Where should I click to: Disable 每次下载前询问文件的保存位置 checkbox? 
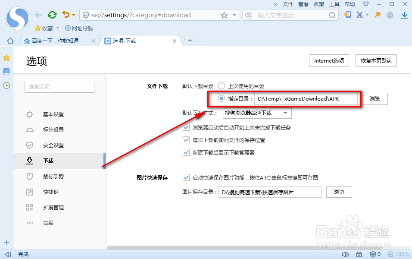click(x=186, y=140)
